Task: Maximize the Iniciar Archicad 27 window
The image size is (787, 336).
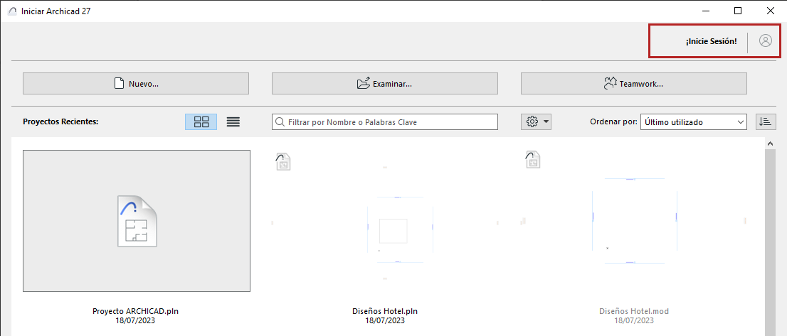Action: click(x=738, y=11)
